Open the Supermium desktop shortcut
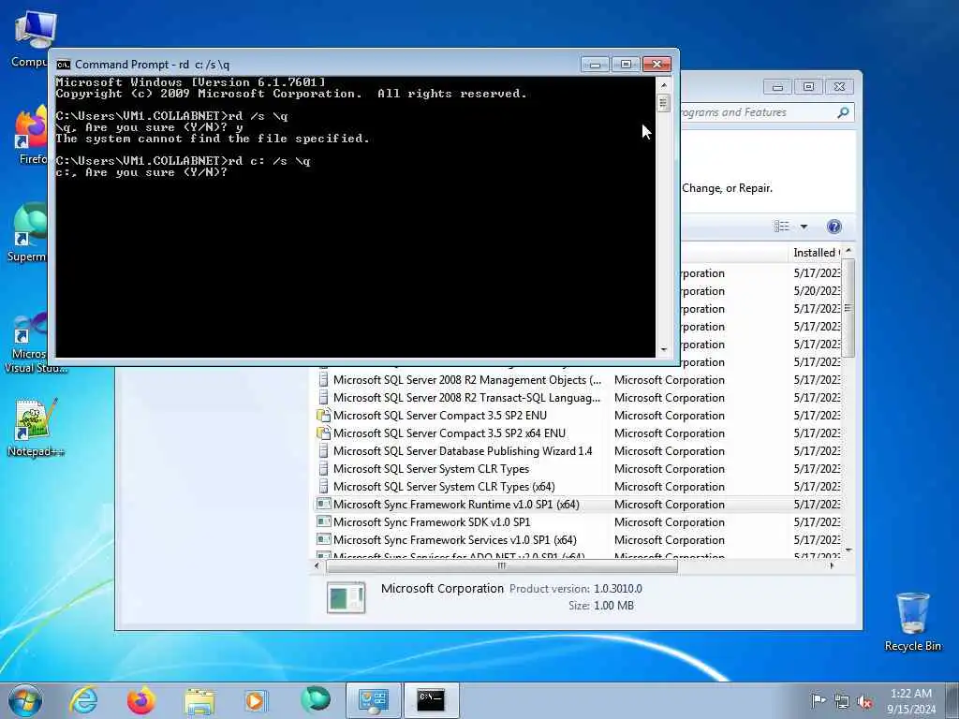Viewport: 959px width, 719px height. coord(27,233)
